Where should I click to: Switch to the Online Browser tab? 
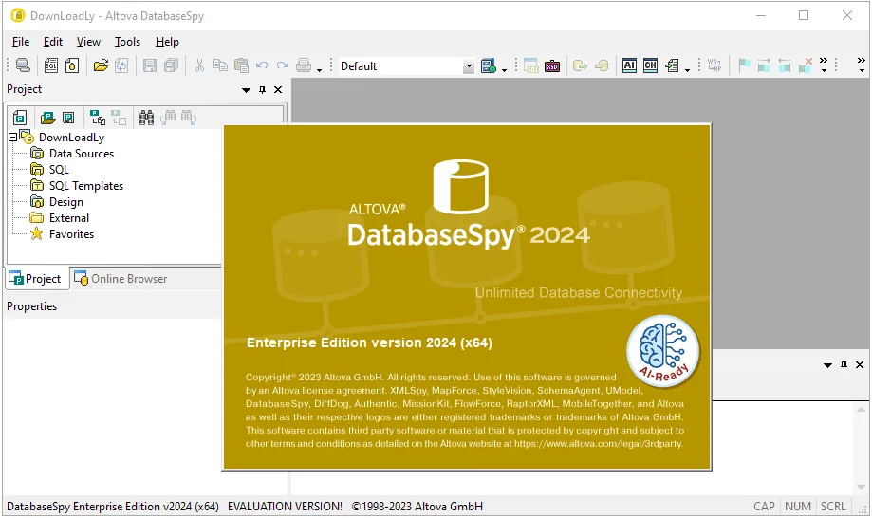point(121,279)
